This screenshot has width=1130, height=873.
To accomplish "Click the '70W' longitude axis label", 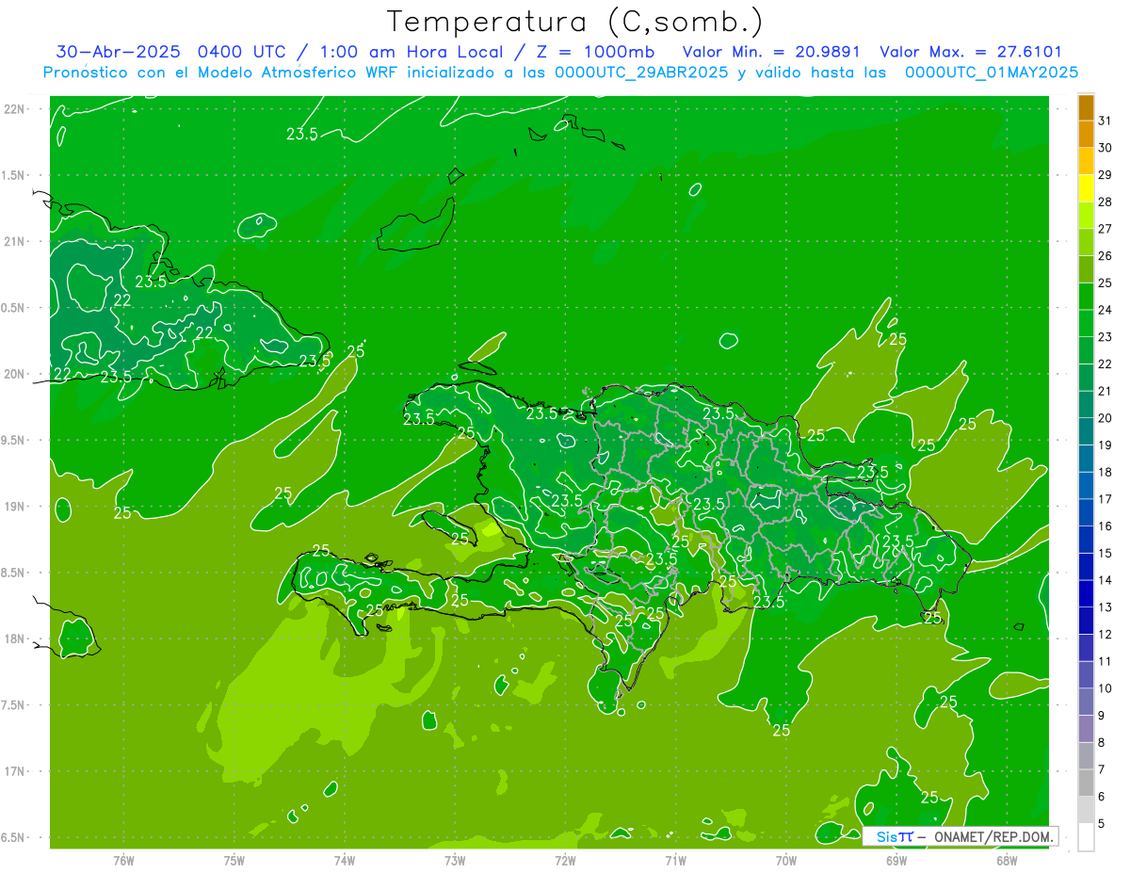I will (786, 861).
